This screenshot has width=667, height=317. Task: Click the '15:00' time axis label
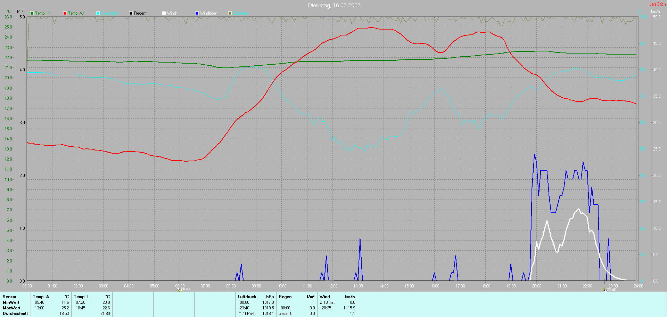(409, 286)
